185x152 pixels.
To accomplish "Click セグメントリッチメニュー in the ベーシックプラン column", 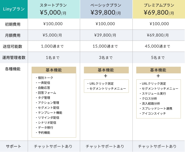I will click(108, 89).
